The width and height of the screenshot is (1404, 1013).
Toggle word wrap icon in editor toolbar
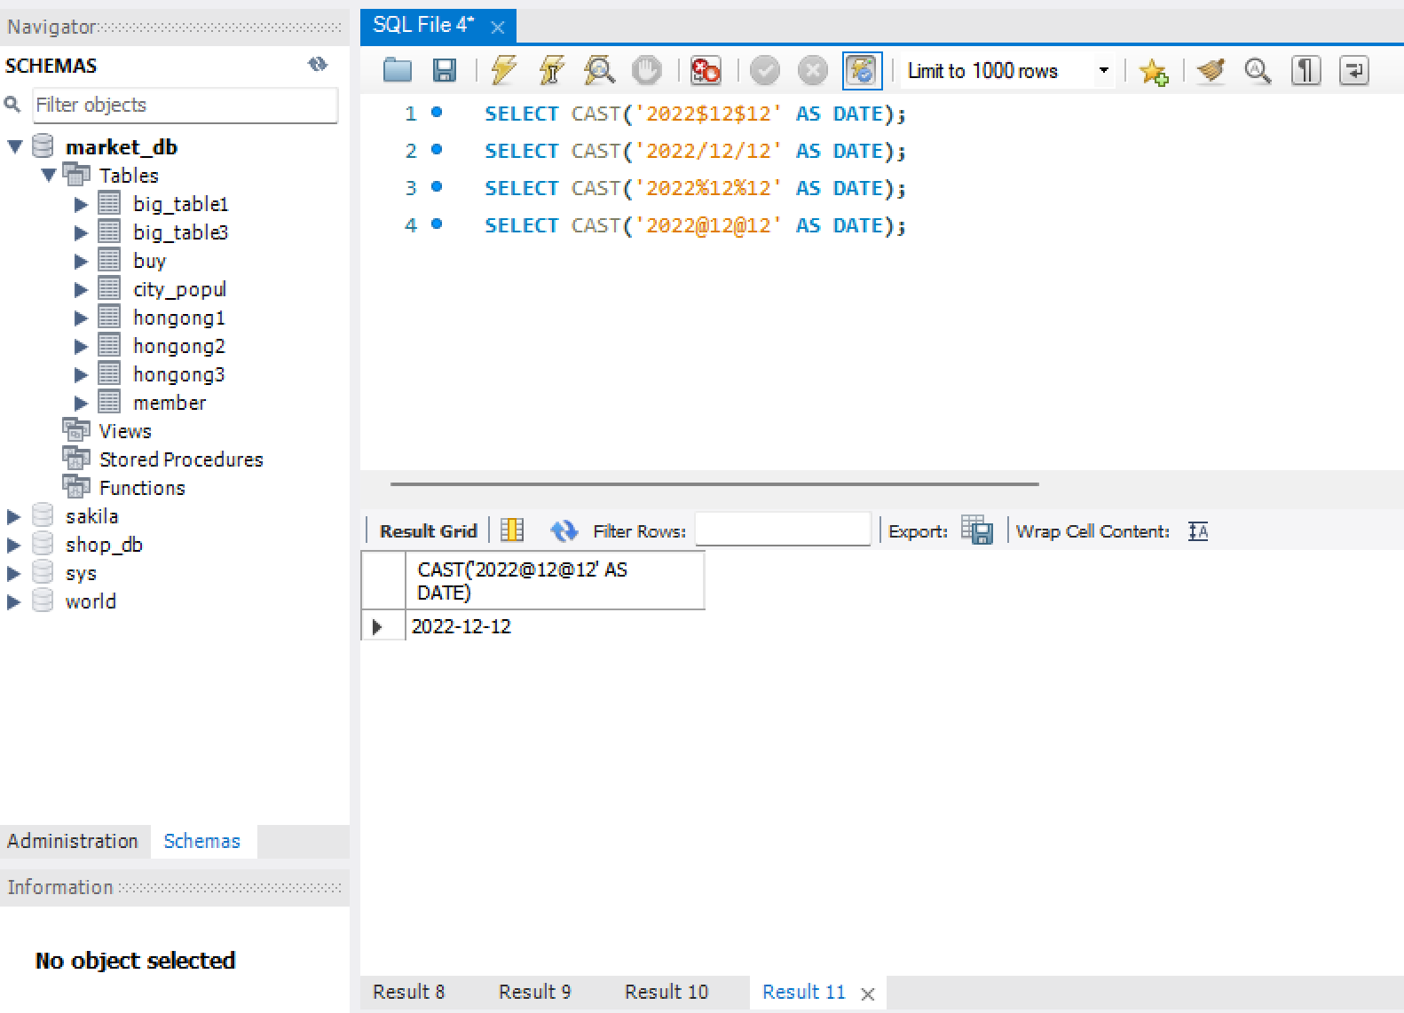(1354, 70)
